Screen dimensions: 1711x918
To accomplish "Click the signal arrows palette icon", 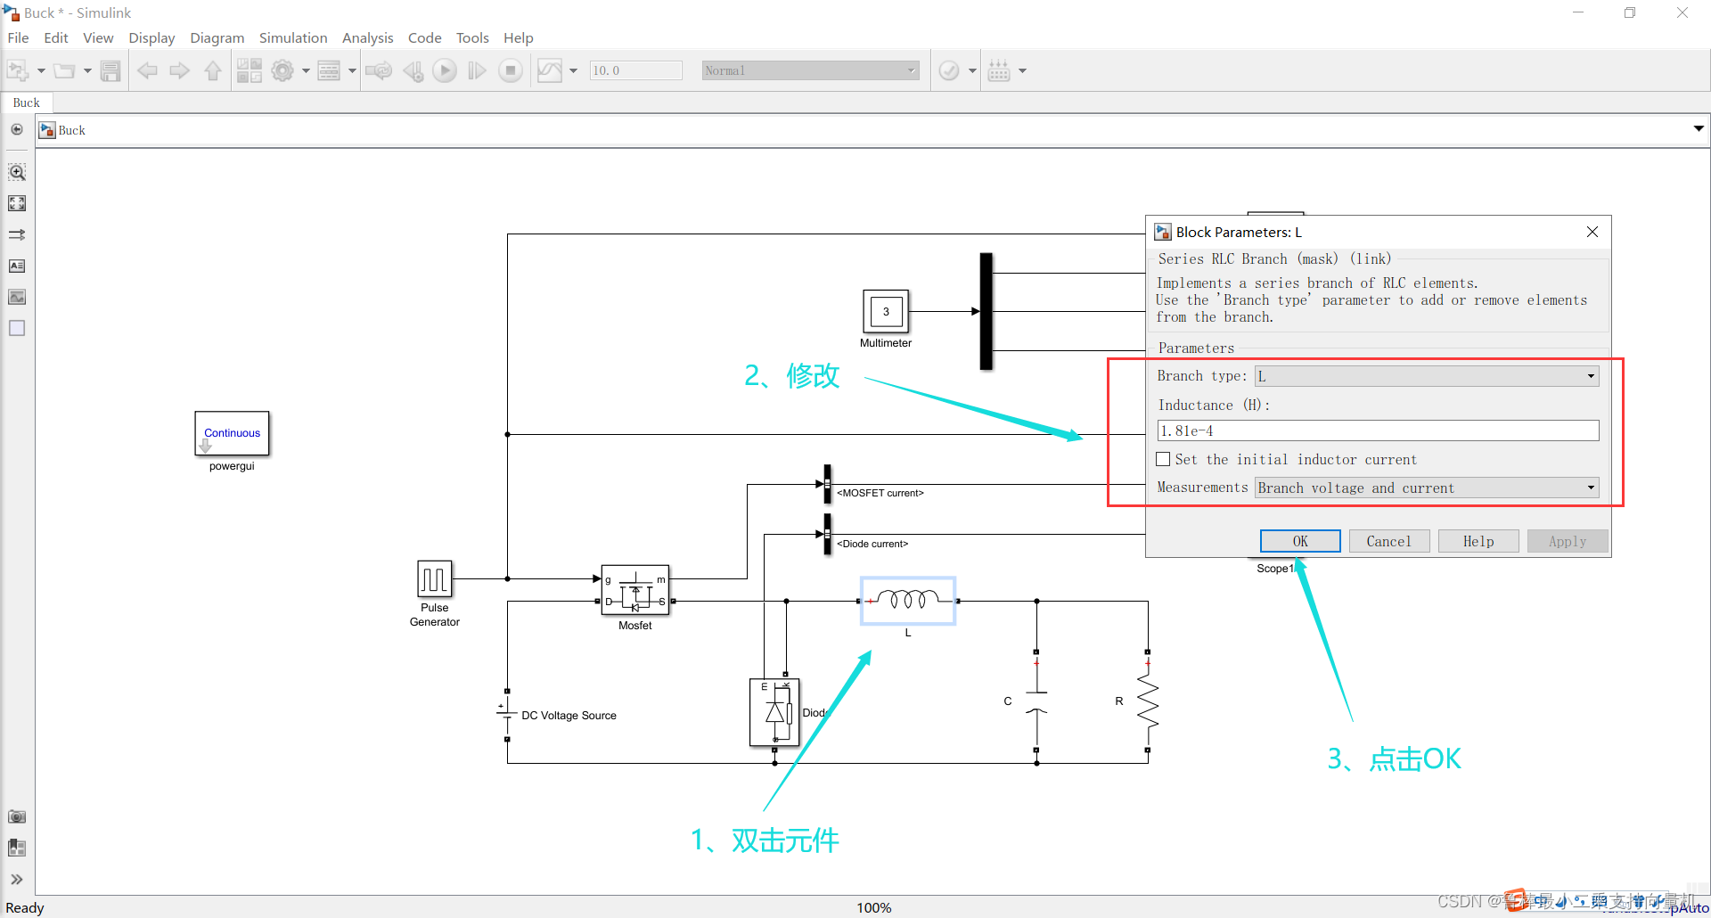I will 17,234.
